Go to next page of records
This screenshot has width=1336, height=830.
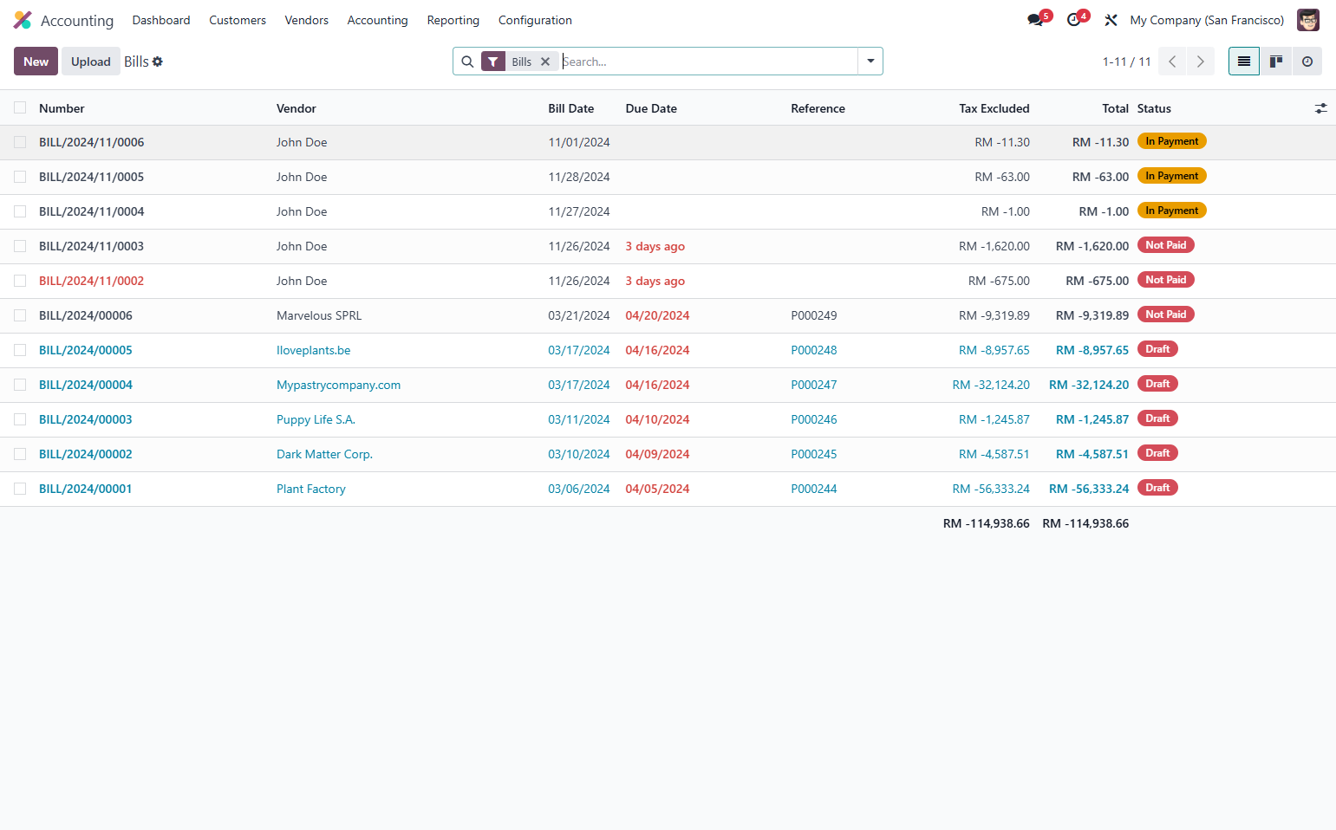click(1201, 62)
